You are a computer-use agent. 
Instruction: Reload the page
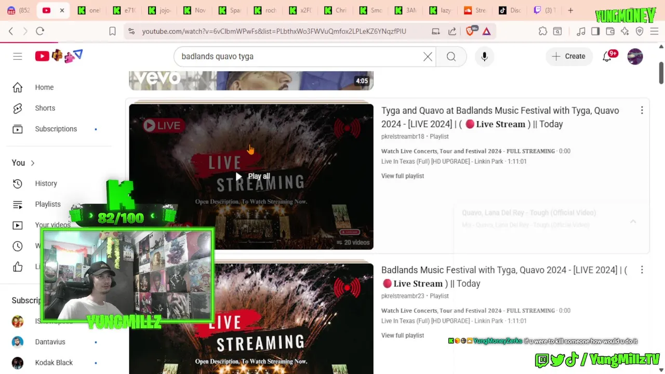[40, 31]
